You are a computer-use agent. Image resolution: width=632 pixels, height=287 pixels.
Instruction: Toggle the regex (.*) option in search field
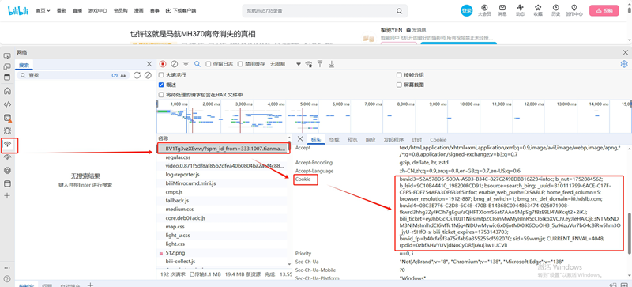pyautogui.click(x=114, y=75)
